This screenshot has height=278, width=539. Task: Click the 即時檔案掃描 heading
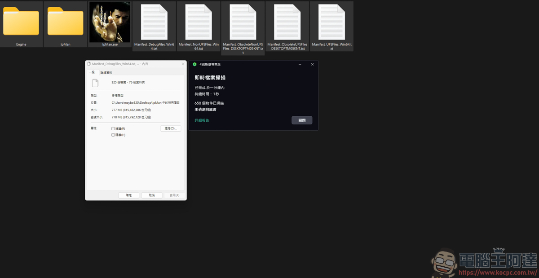(210, 78)
